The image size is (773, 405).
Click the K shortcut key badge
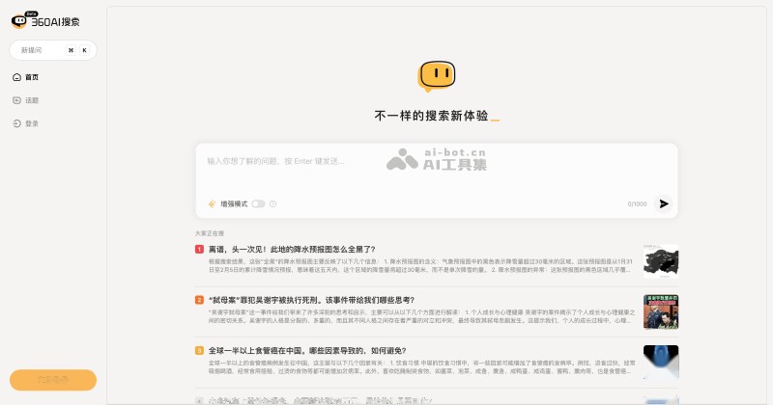point(85,50)
